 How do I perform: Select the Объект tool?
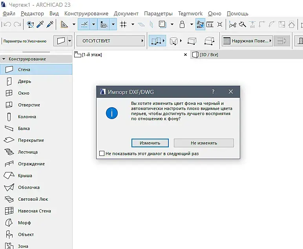point(36,235)
